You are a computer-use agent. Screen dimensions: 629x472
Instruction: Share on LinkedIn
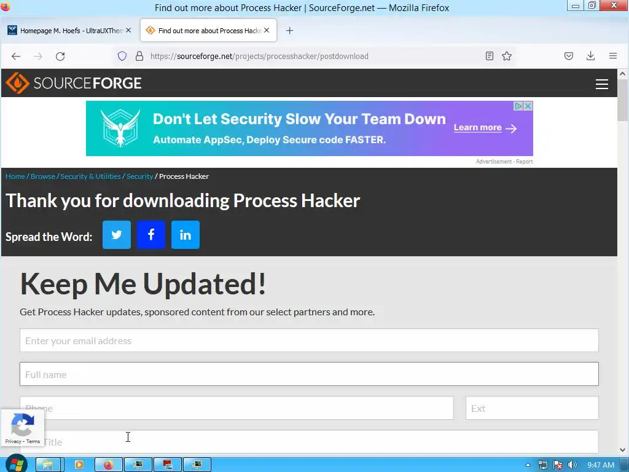point(186,235)
